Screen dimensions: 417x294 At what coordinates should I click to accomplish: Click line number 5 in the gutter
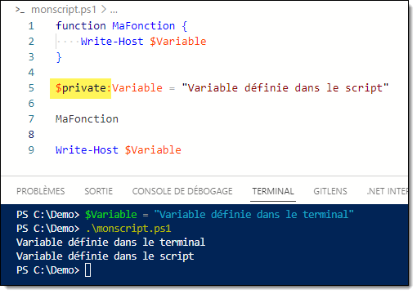(31, 88)
